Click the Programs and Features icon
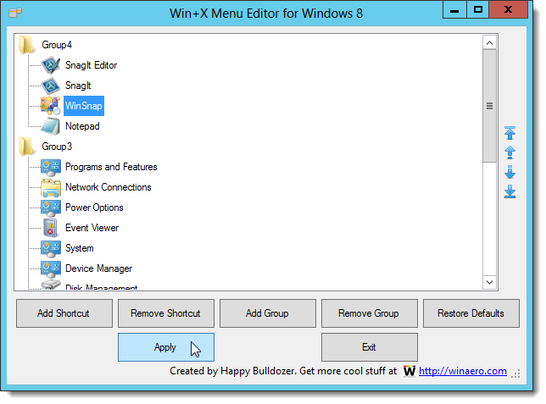 coord(51,168)
